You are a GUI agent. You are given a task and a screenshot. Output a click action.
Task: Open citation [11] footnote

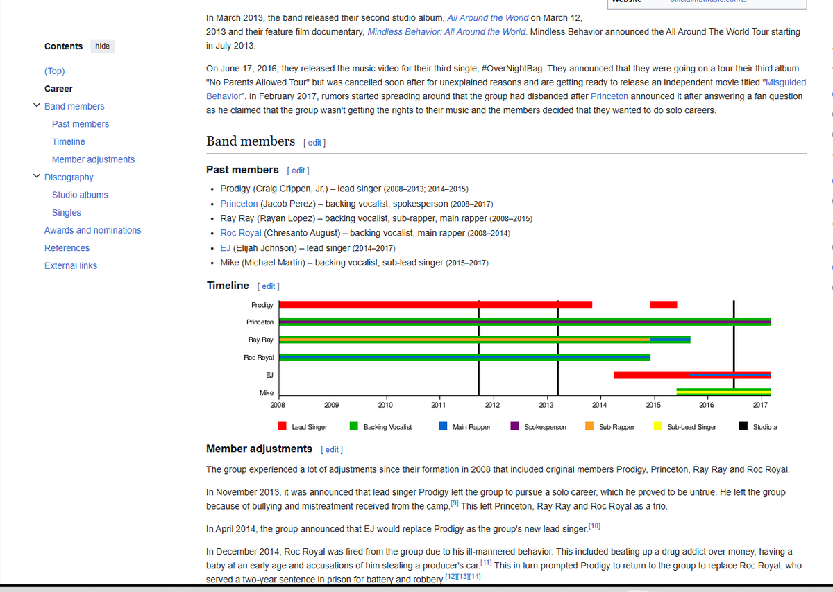[487, 563]
